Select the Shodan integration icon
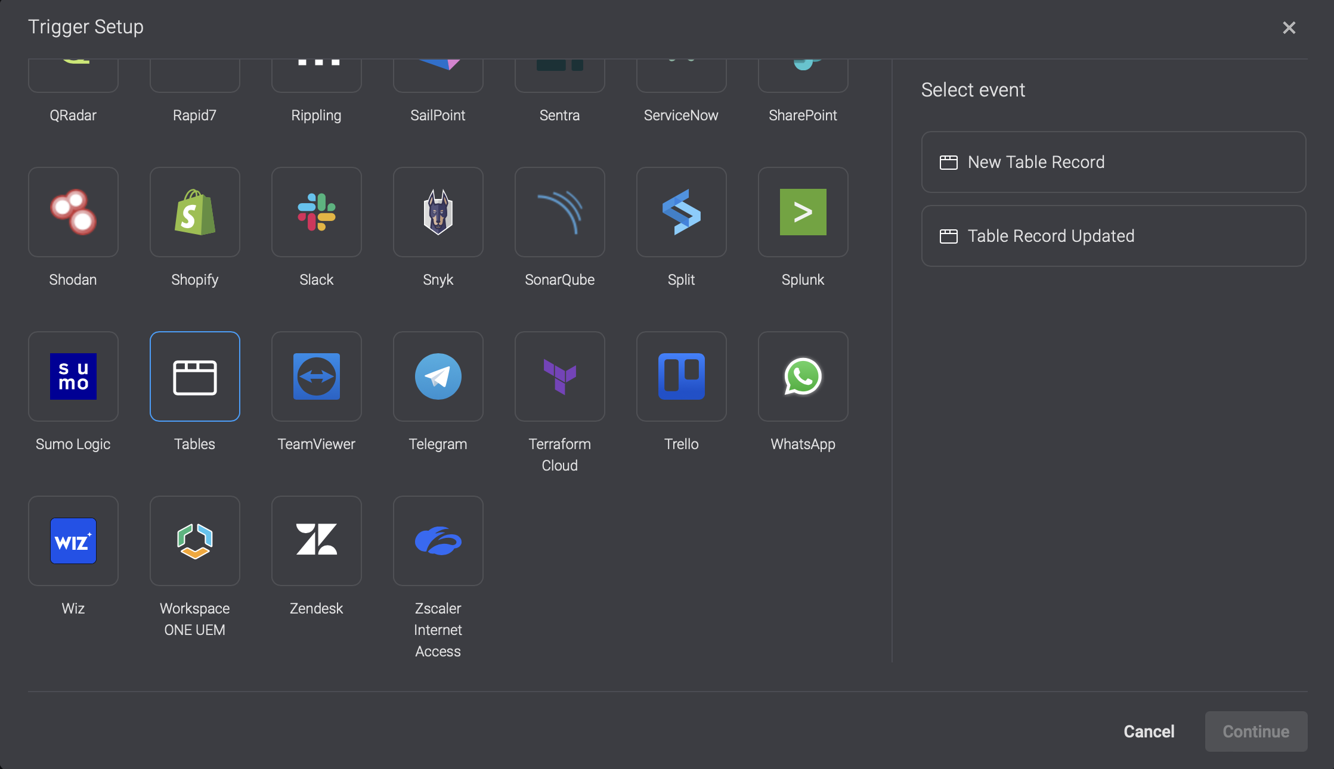The width and height of the screenshot is (1334, 769). click(x=73, y=212)
